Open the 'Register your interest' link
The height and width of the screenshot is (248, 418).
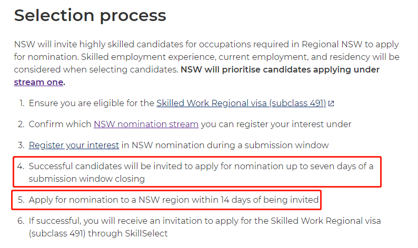(x=74, y=146)
